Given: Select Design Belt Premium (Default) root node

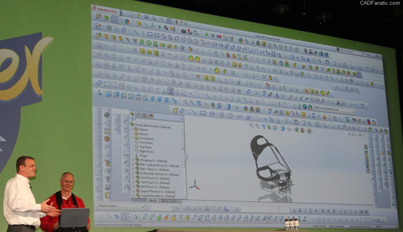Looking at the screenshot, I should (x=152, y=126).
